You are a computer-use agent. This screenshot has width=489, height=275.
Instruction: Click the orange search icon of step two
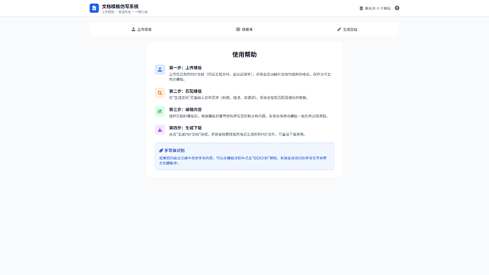point(160,93)
